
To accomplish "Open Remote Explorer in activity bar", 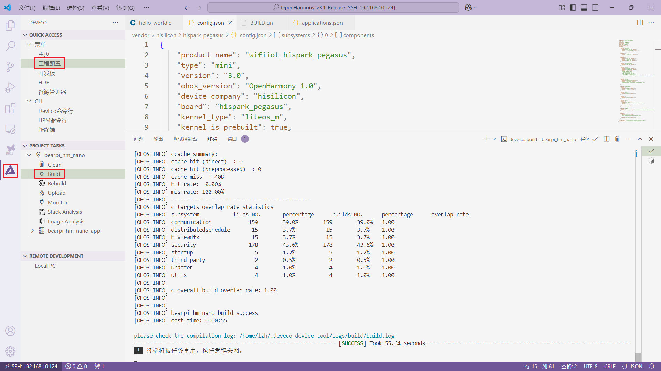I will coord(10,129).
